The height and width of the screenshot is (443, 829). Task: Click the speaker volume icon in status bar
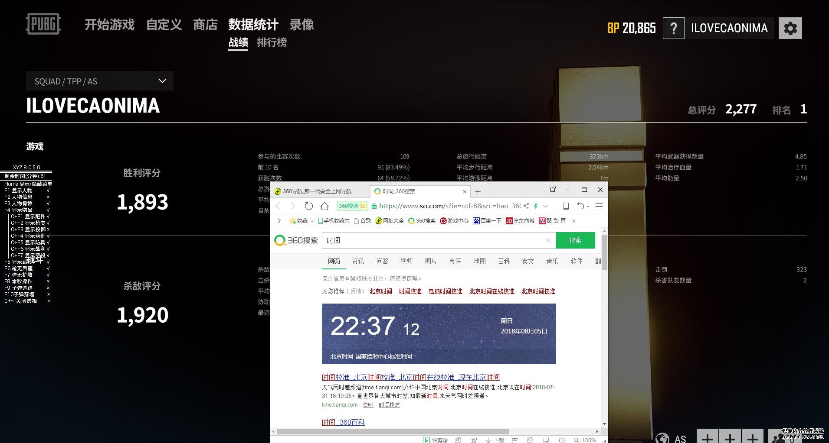point(562,440)
